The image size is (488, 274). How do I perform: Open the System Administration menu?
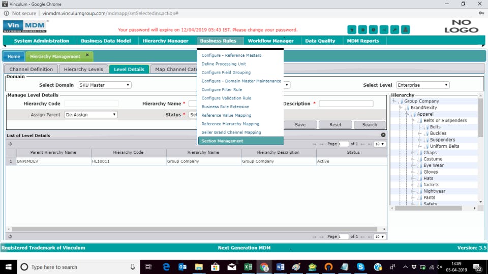(x=41, y=41)
